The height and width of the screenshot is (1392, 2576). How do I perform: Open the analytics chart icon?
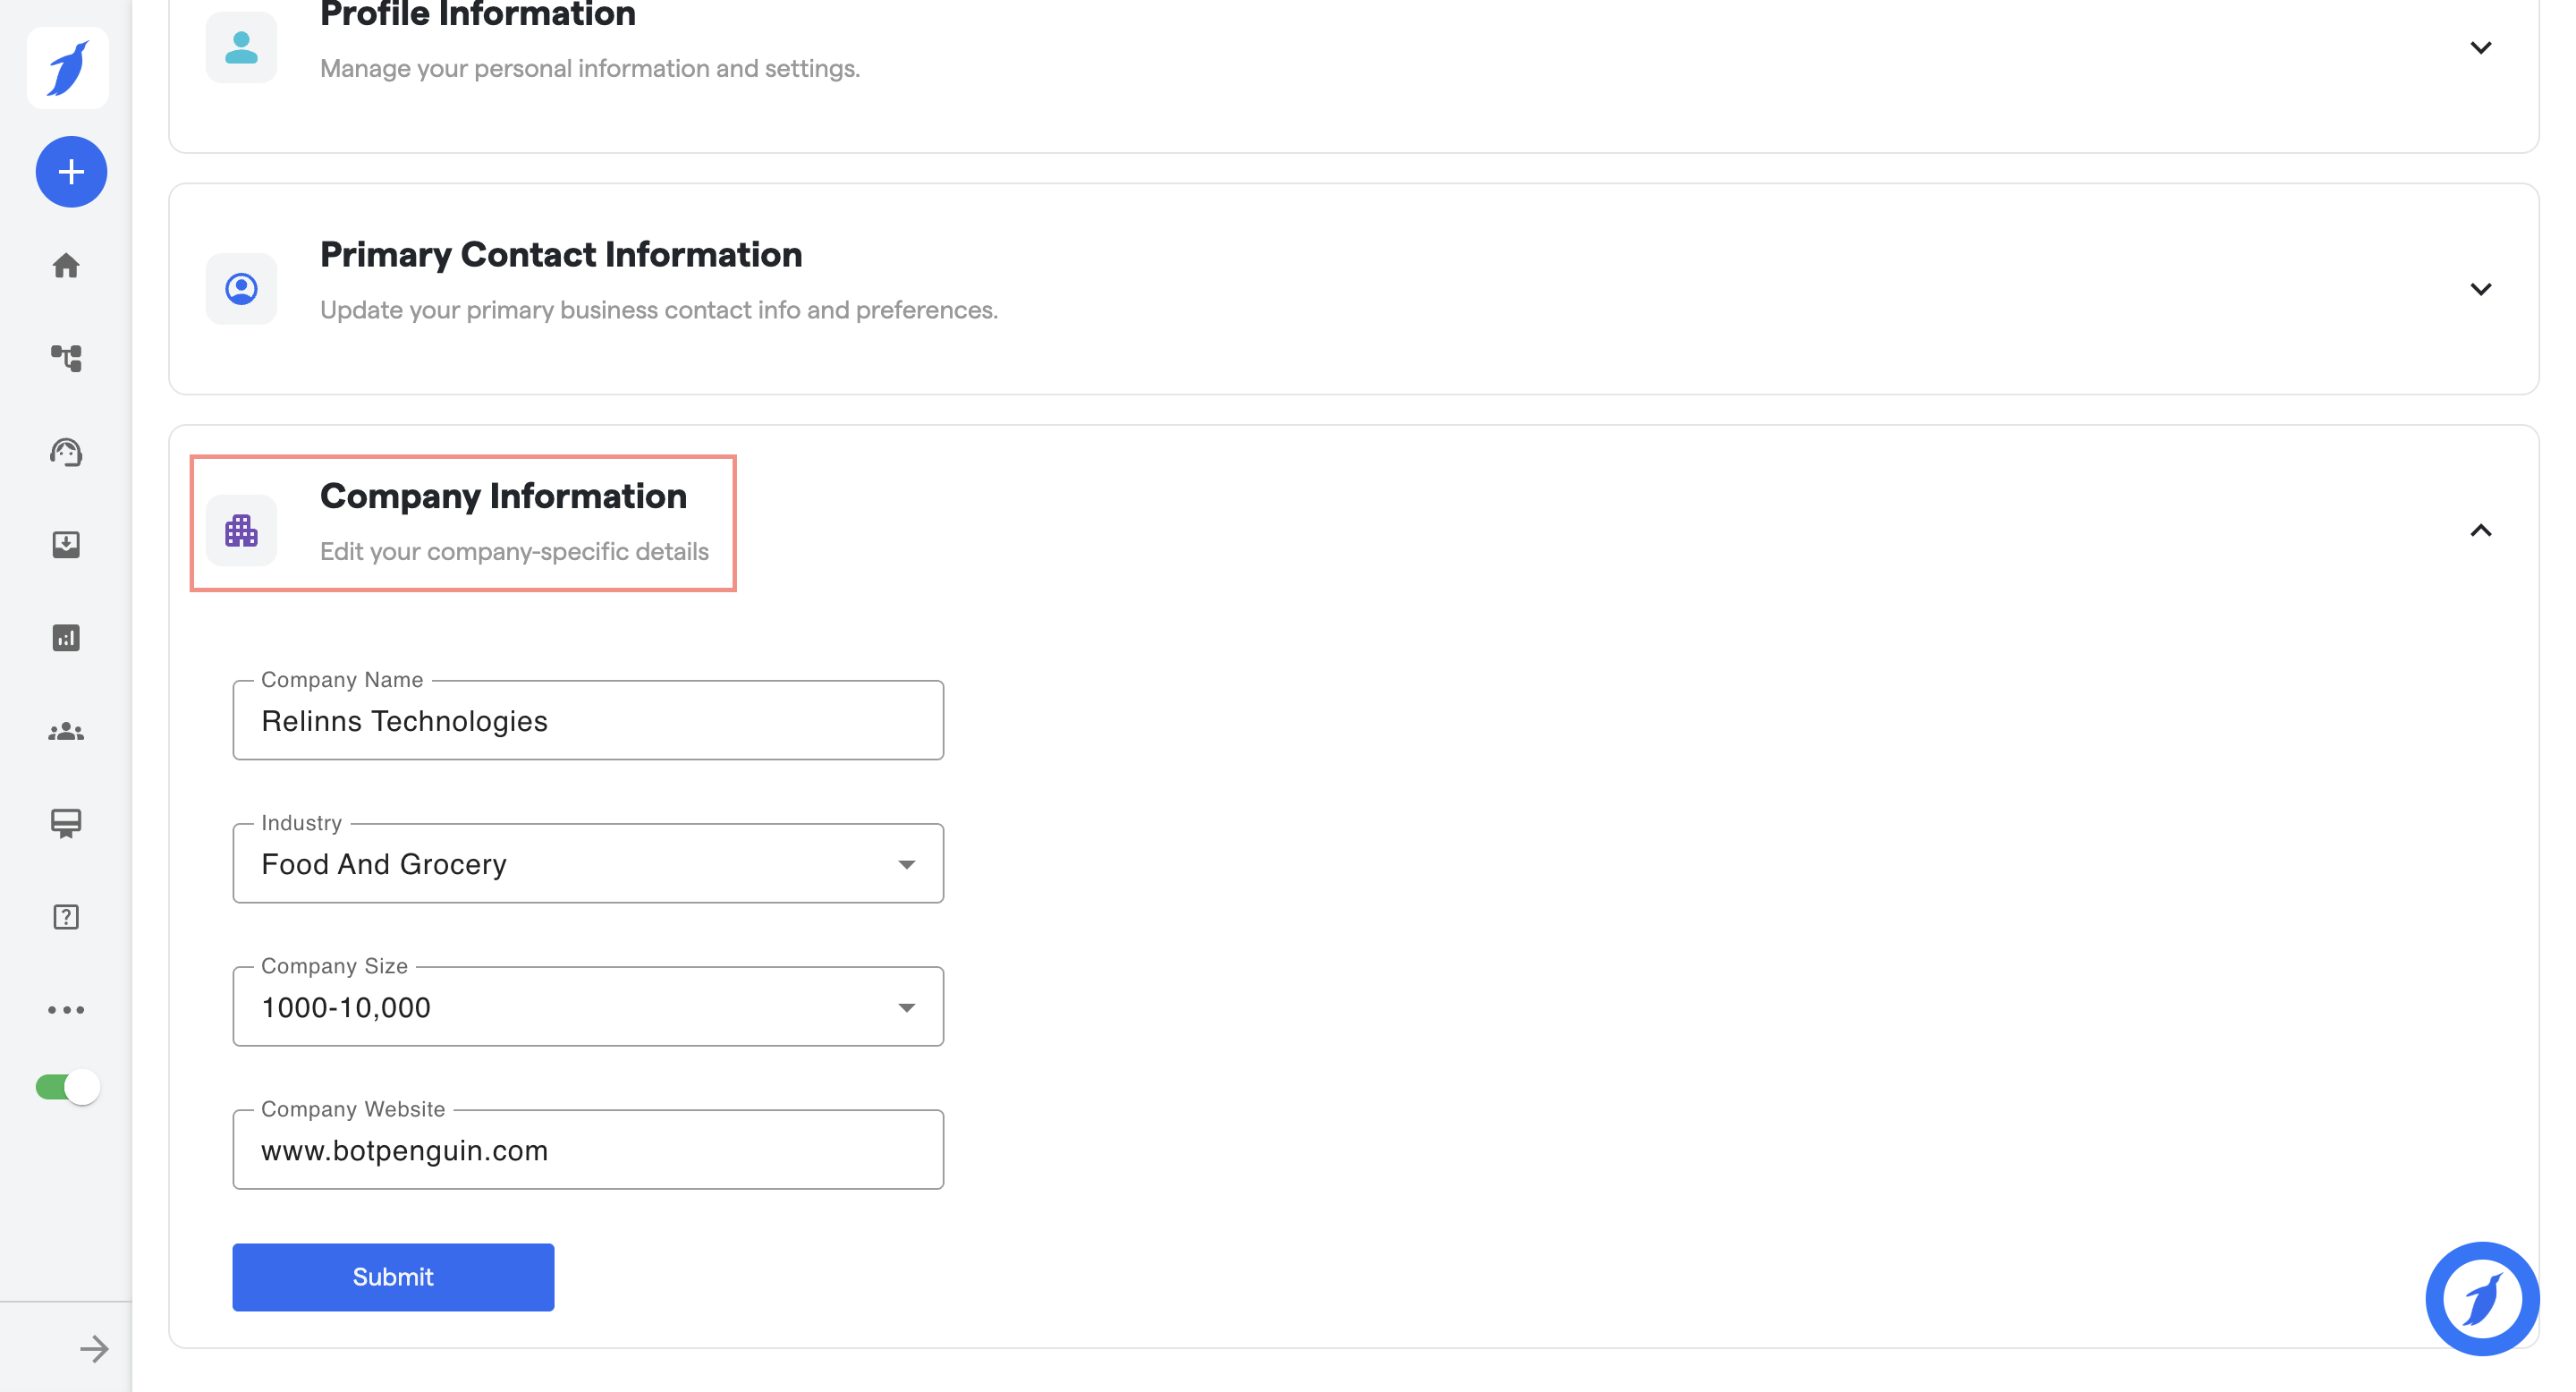pyautogui.click(x=66, y=638)
